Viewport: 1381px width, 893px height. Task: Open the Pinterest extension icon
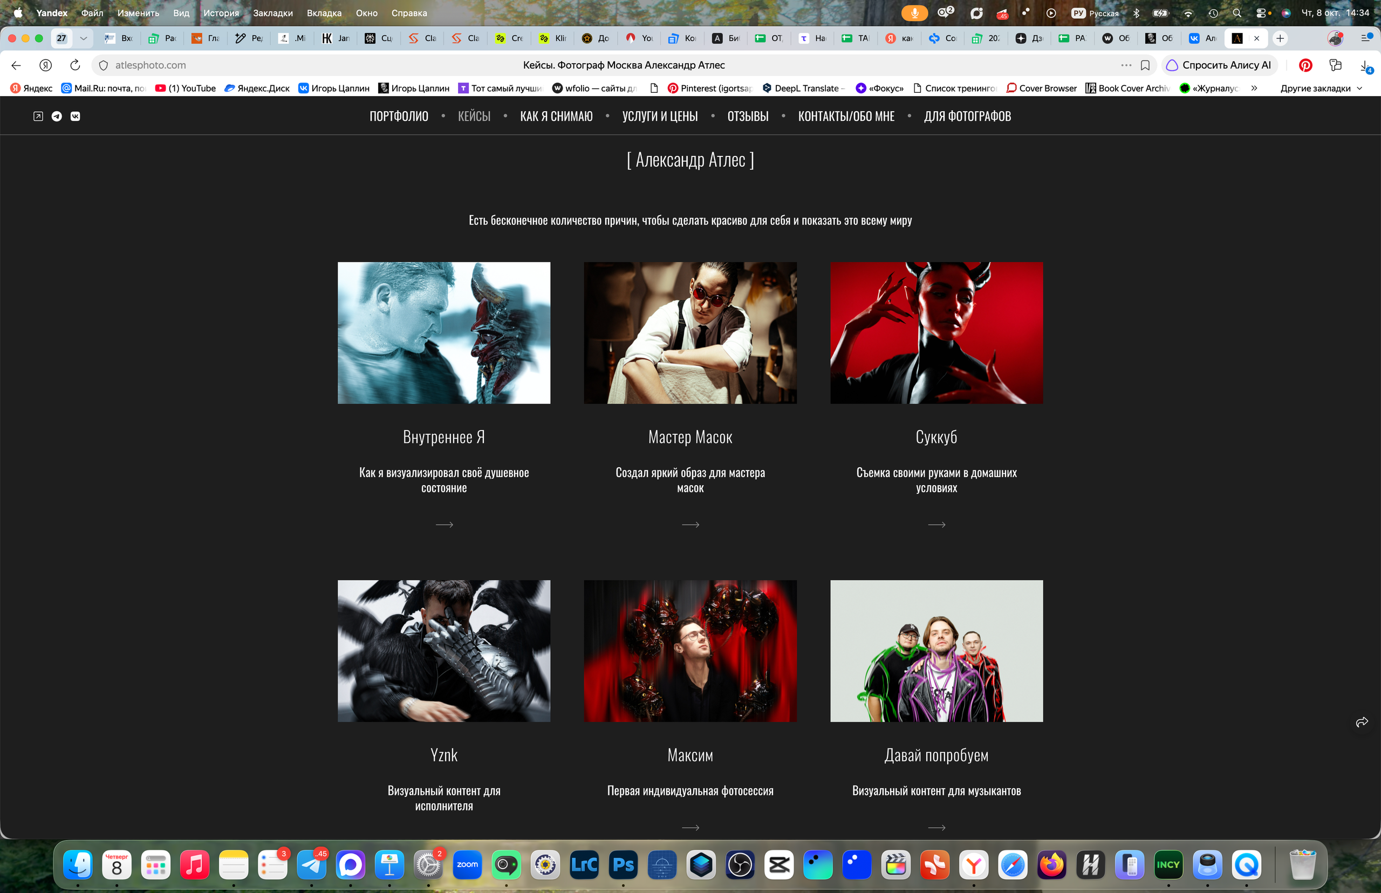click(1305, 65)
